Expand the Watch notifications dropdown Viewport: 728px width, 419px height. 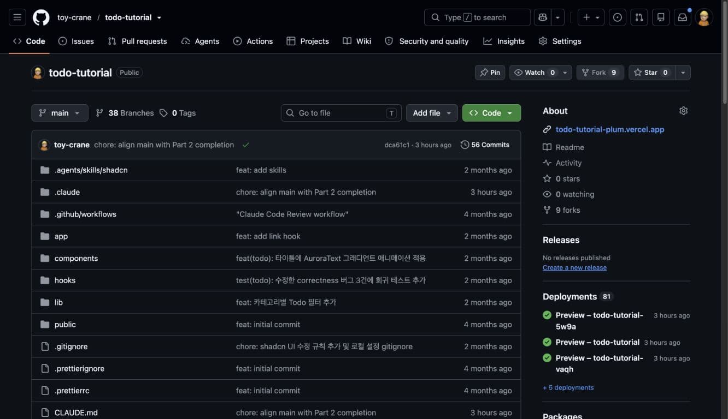[541, 73]
